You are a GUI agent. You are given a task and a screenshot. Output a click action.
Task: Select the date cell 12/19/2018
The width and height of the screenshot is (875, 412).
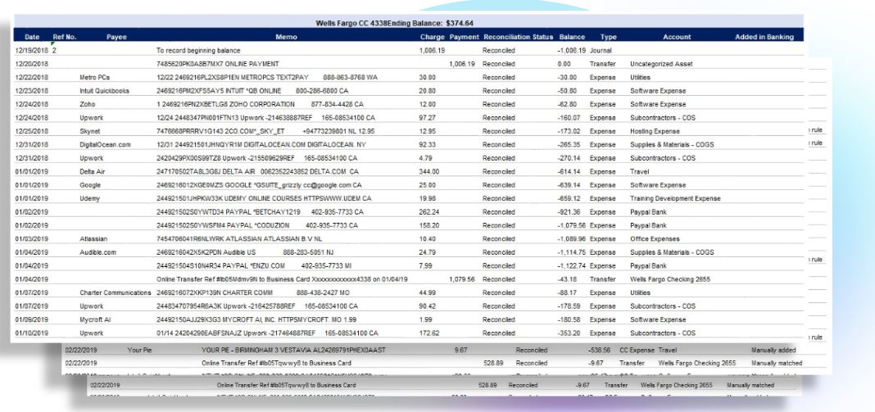click(32, 50)
